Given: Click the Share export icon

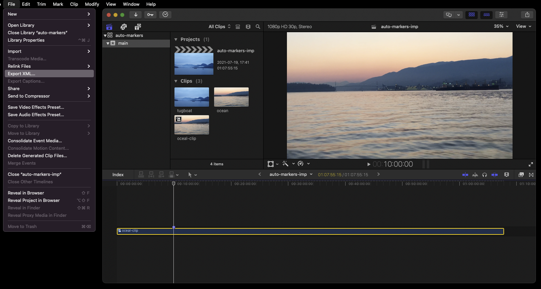Looking at the screenshot, I should (527, 15).
